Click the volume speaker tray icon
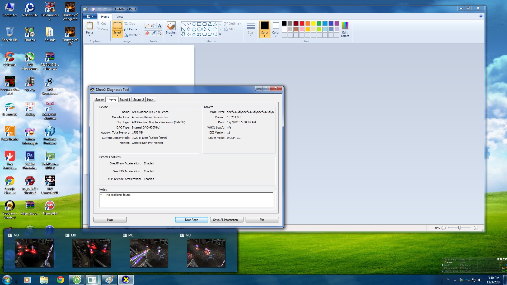 pos(480,280)
